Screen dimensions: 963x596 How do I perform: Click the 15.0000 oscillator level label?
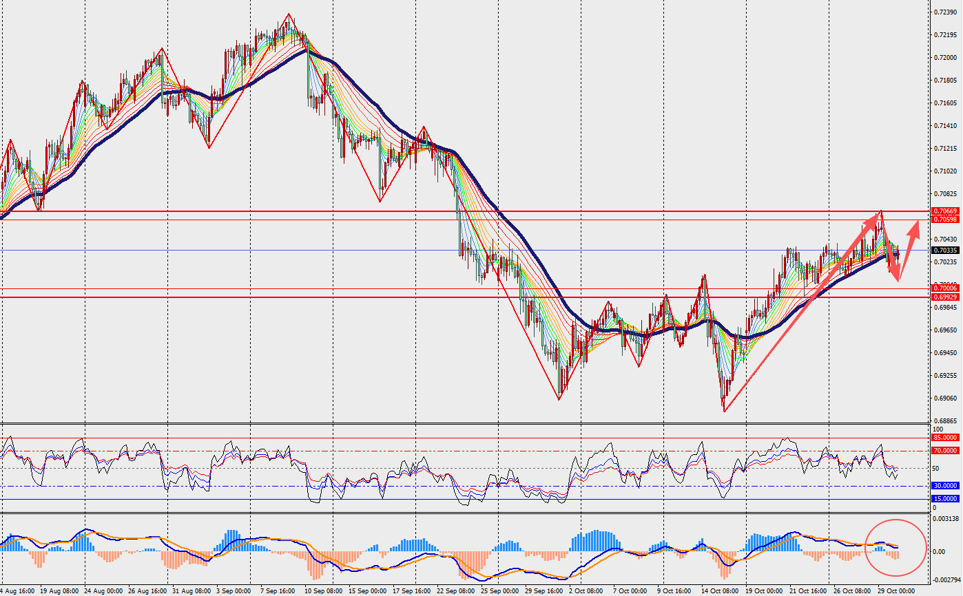[x=945, y=498]
